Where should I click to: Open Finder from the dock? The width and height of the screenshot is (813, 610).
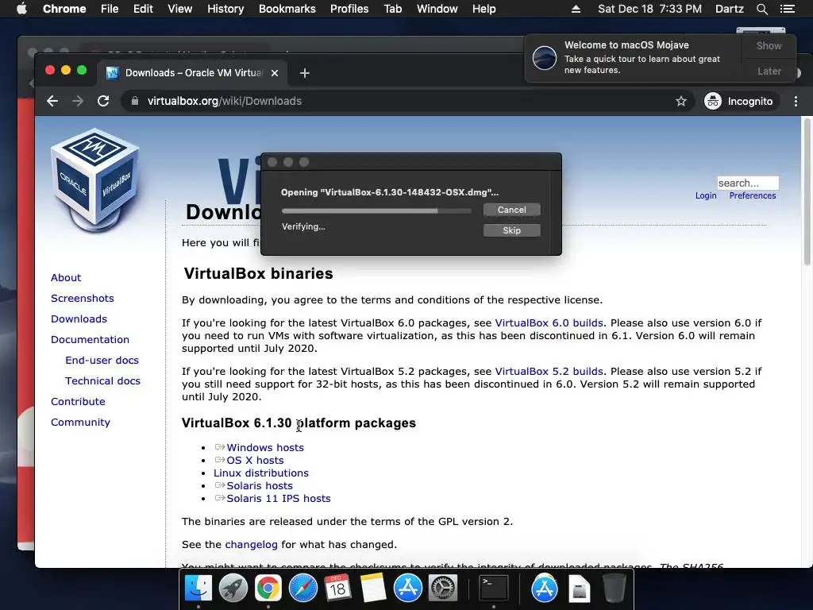198,589
